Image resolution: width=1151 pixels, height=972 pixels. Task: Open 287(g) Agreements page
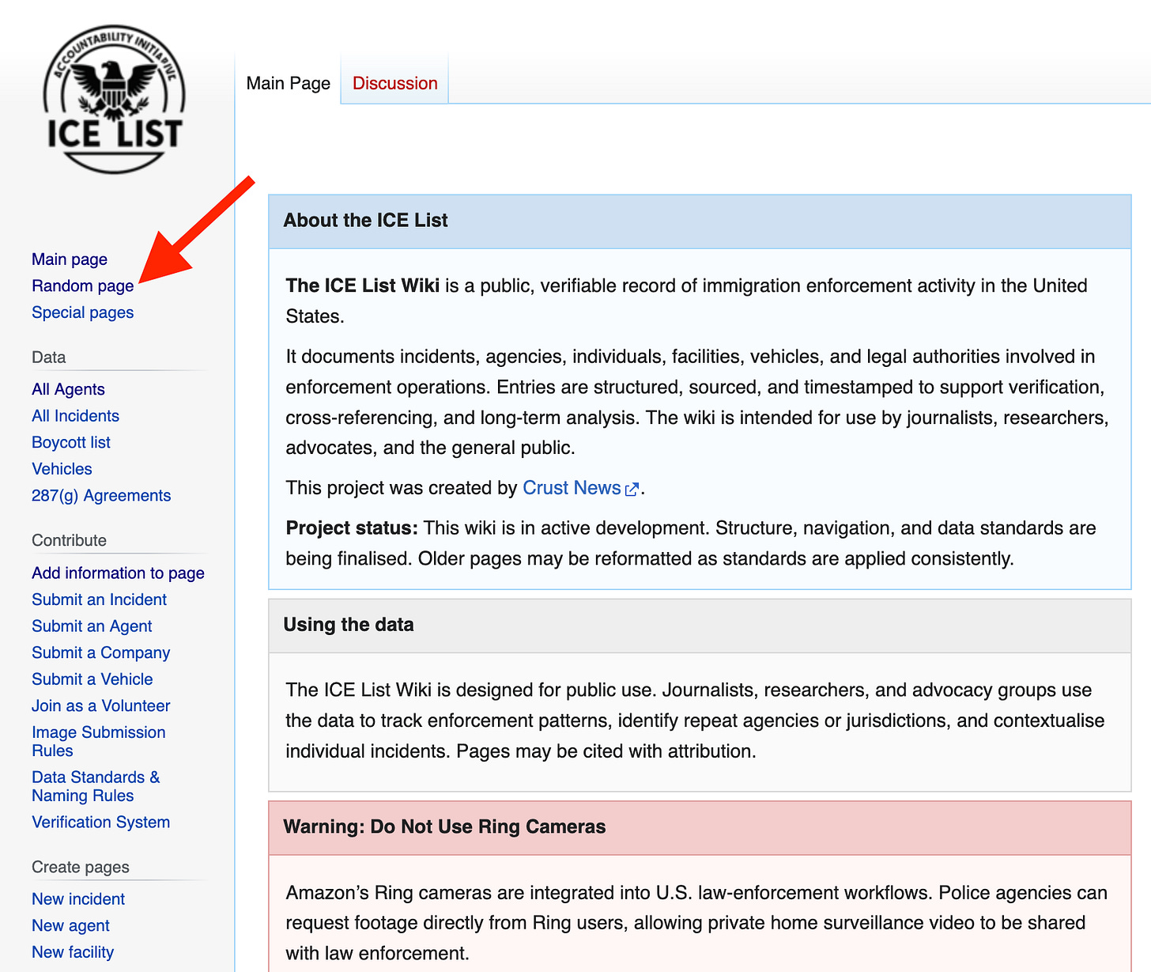click(x=101, y=495)
